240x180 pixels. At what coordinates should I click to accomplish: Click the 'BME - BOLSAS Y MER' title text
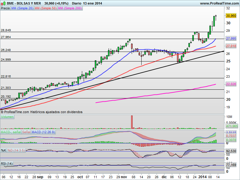pos(24,3)
